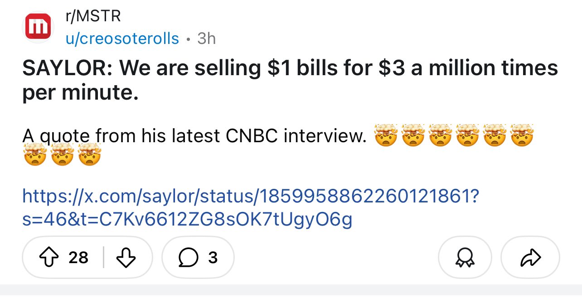Viewport: 582px width, 298px height.
Task: Give an award using the ribbon icon
Action: pos(465,257)
